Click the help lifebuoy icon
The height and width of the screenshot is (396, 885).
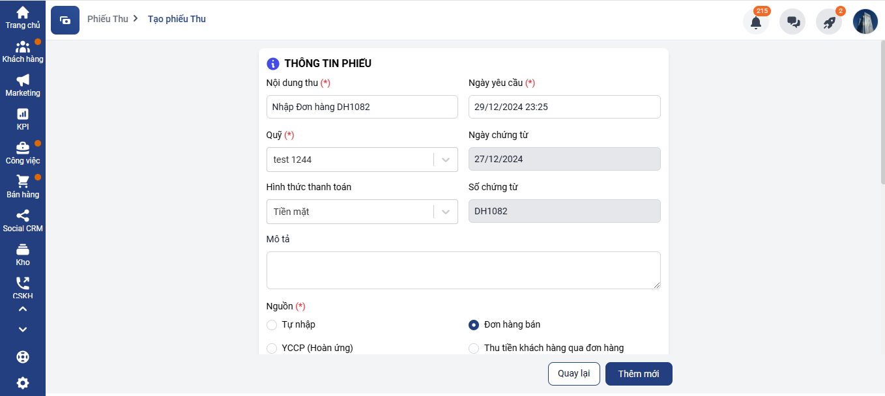pos(23,357)
